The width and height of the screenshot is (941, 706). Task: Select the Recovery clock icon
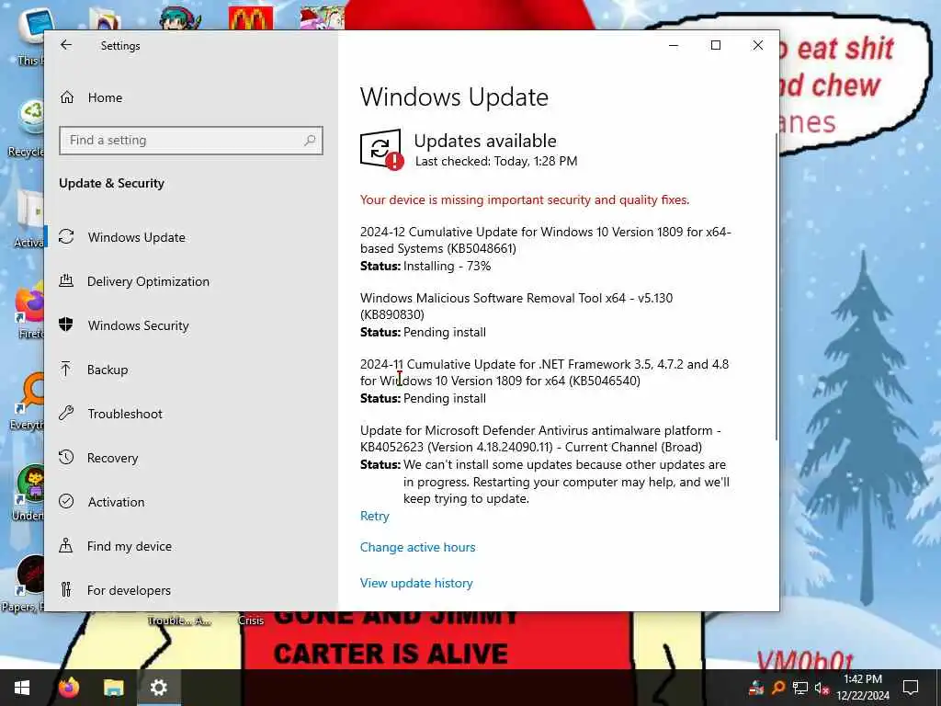point(66,458)
